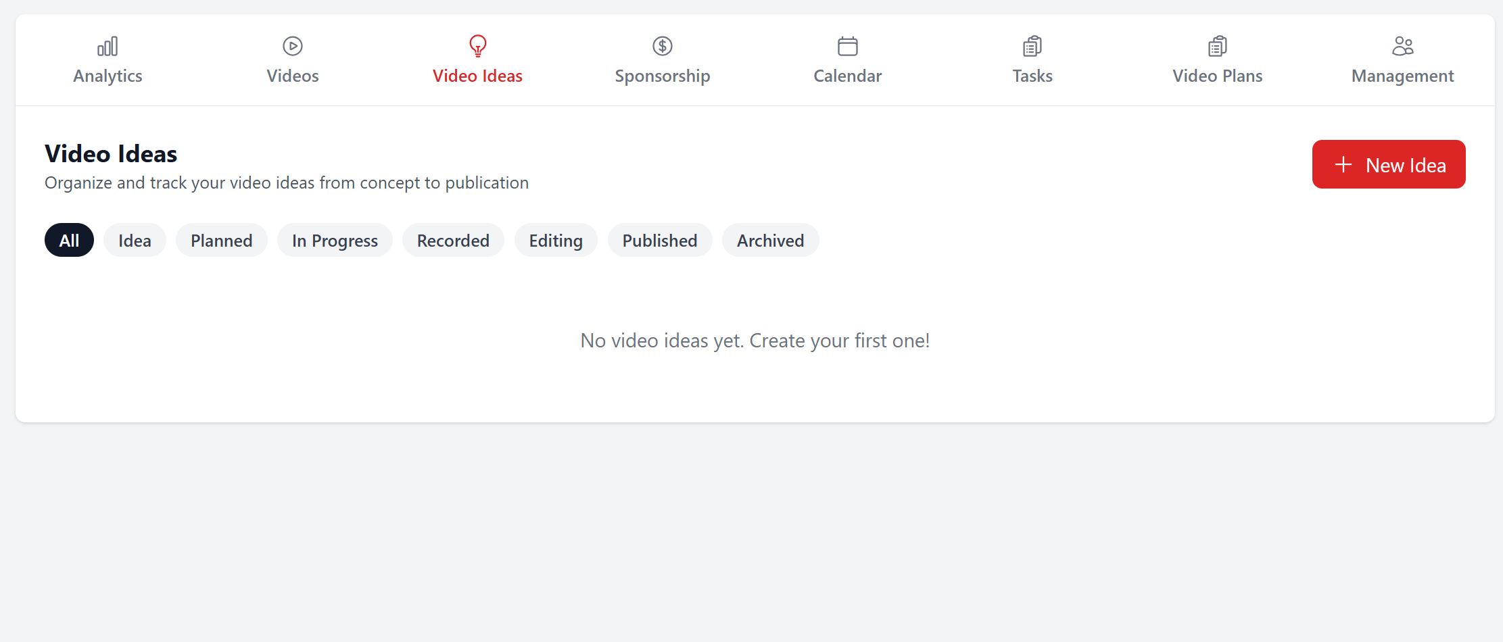This screenshot has height=642, width=1503.
Task: Click the Management people icon
Action: pyautogui.click(x=1403, y=46)
